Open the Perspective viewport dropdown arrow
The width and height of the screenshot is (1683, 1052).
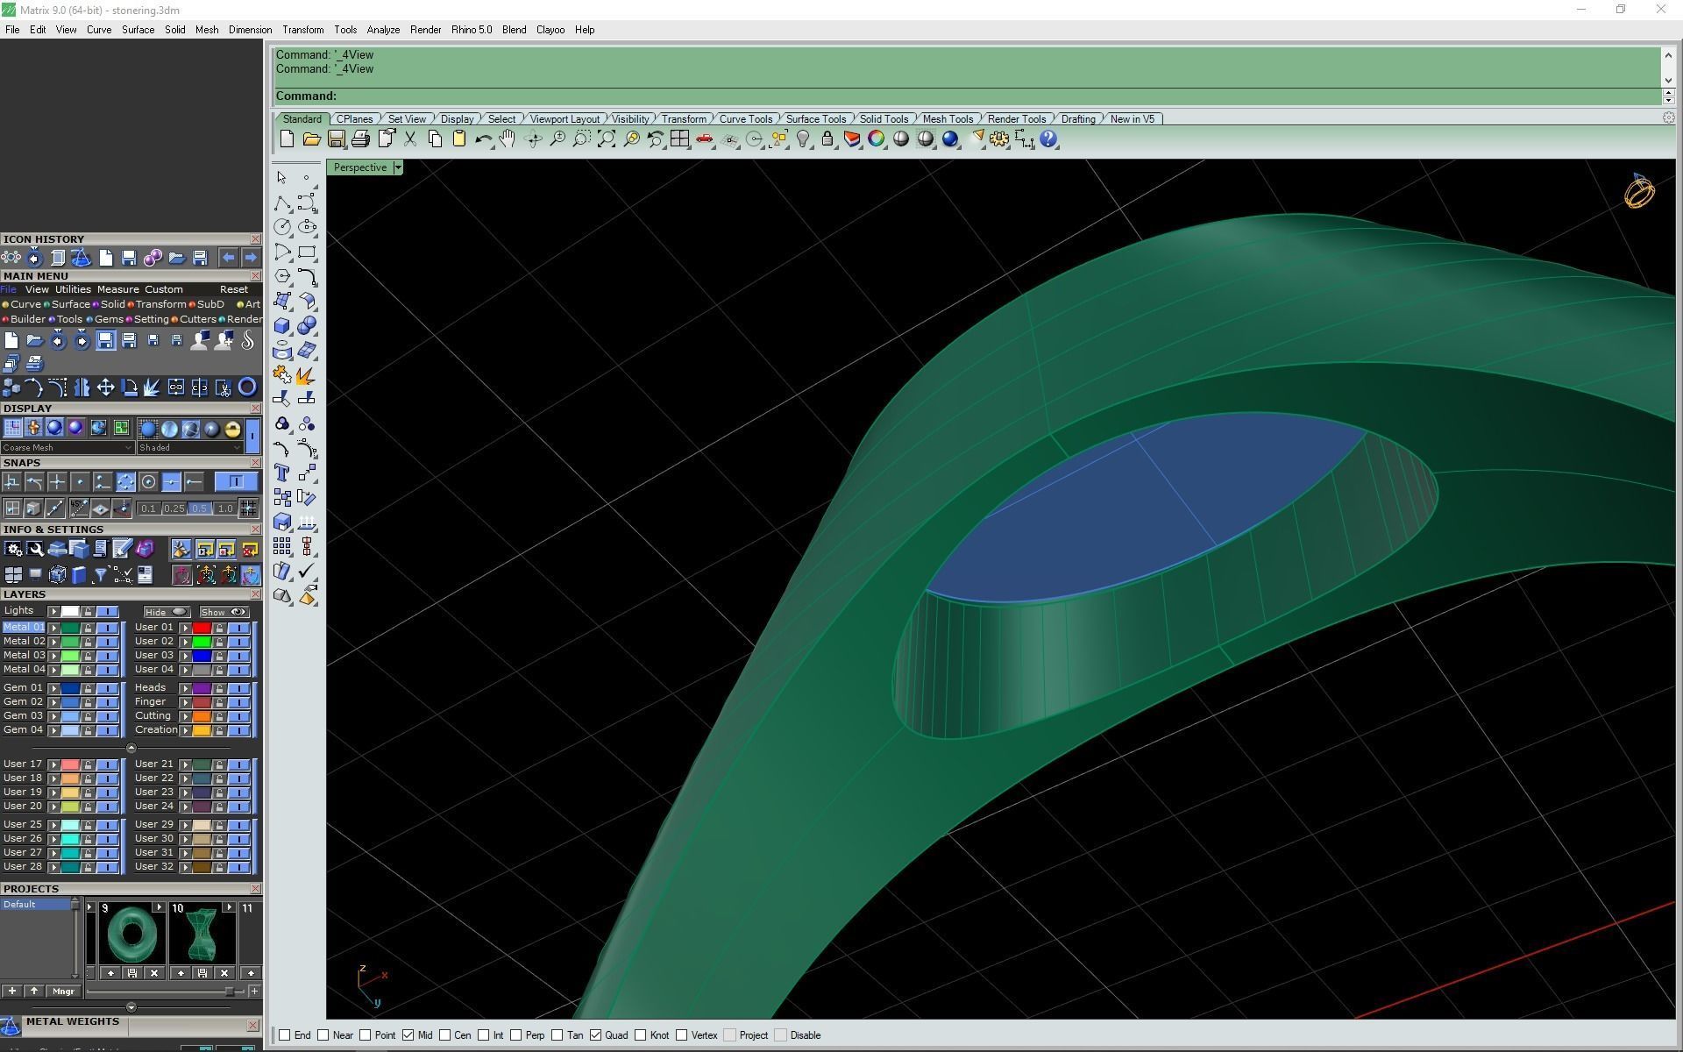pyautogui.click(x=398, y=167)
